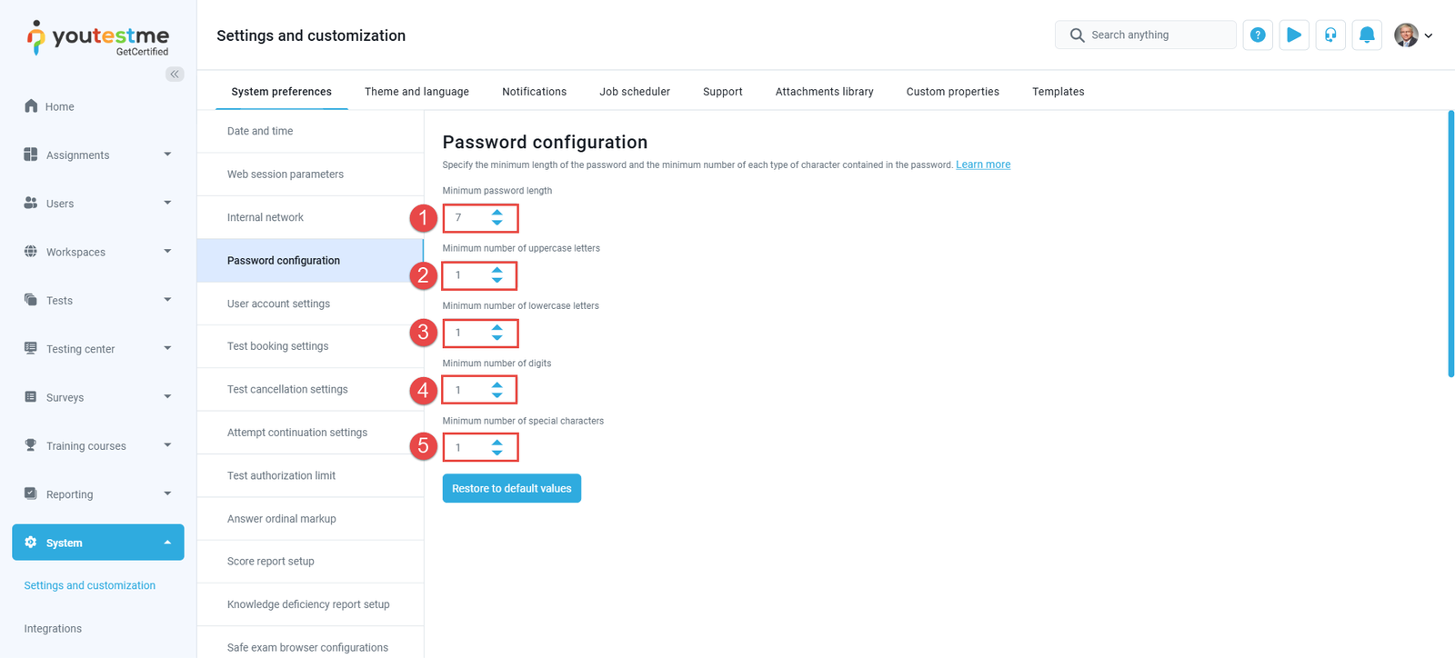This screenshot has width=1455, height=658.
Task: Click the Workspaces globe icon
Action: [31, 252]
